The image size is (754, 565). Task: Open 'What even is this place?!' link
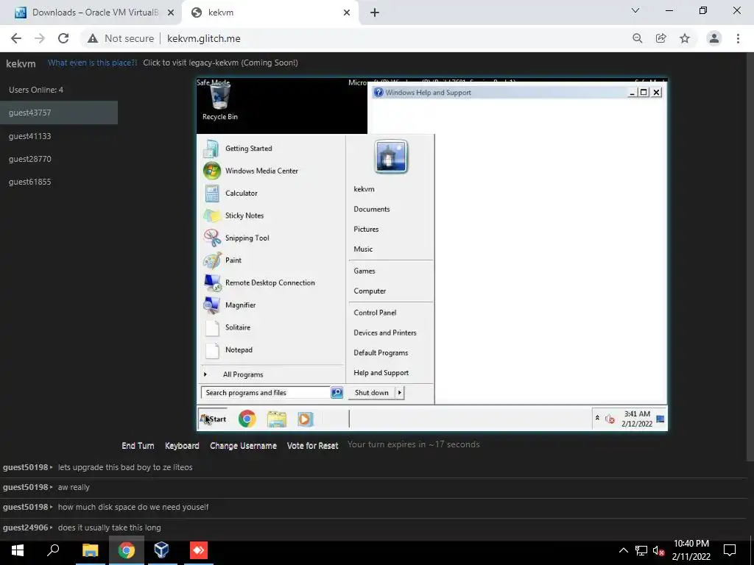click(x=92, y=63)
